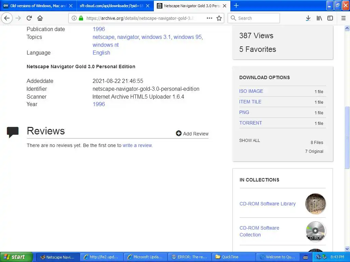This screenshot has height=262, width=350.
Task: Open the Firefox hamburger menu
Action: coord(343,18)
